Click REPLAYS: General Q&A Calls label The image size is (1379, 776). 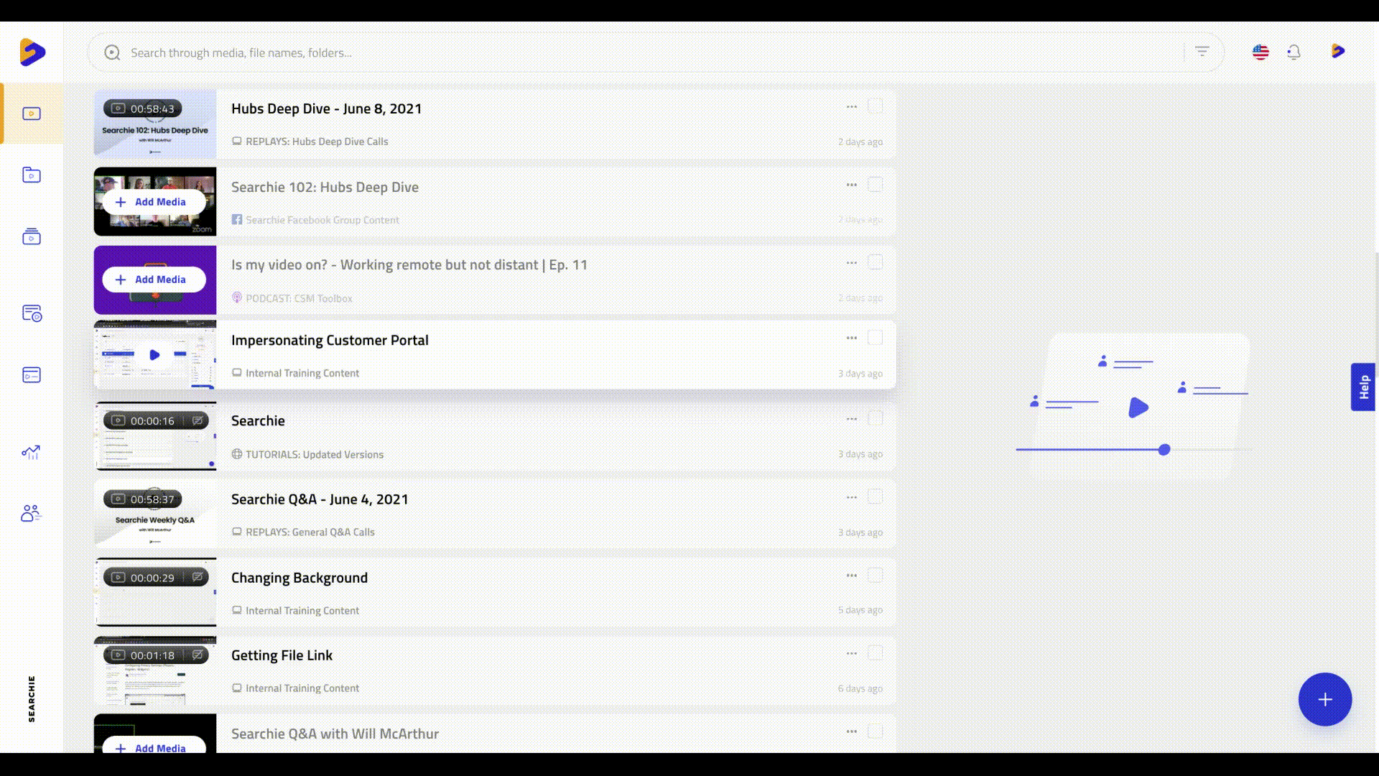point(310,532)
